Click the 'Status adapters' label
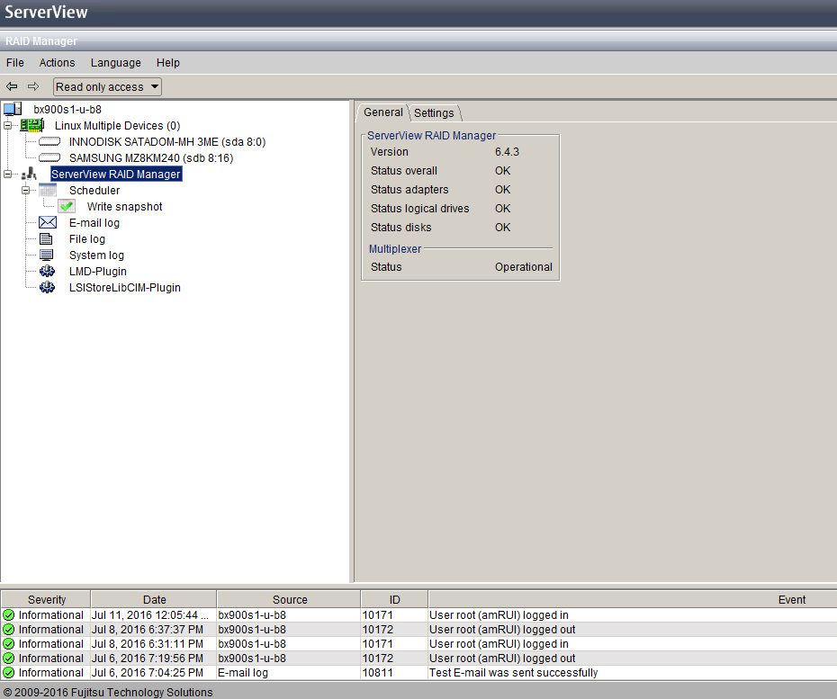The image size is (837, 699). (409, 190)
